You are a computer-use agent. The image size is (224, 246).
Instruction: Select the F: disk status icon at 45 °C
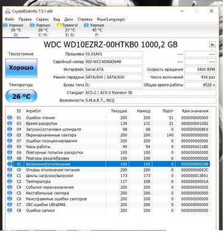(x=86, y=25)
